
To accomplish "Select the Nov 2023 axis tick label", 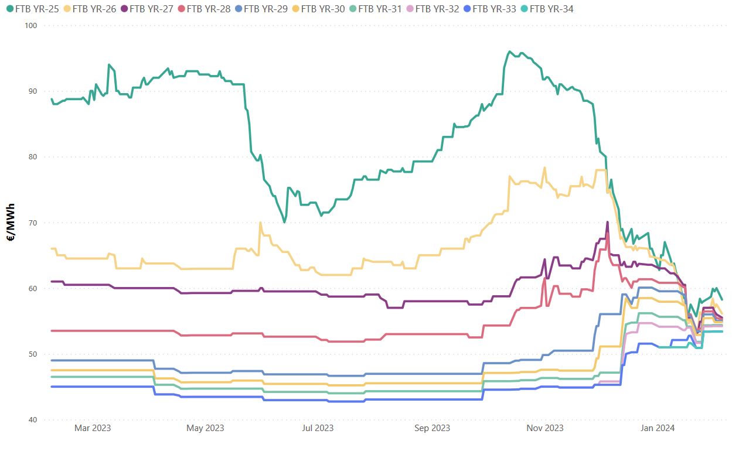I will coord(545,428).
